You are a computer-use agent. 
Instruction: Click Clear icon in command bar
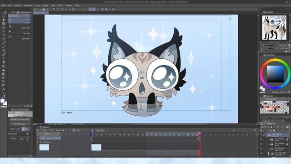(x=62, y=9)
